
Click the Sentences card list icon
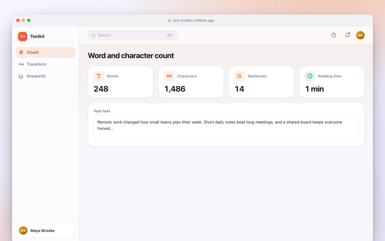click(x=239, y=76)
